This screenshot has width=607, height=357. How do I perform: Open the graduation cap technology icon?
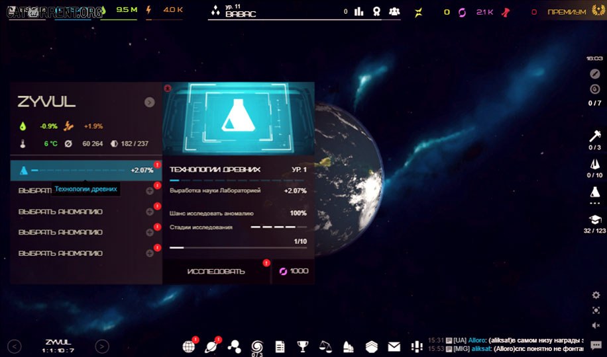[x=595, y=220]
